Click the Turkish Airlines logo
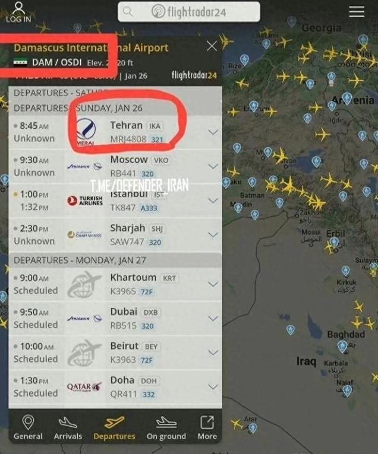This screenshot has height=454, width=378. coord(84,201)
